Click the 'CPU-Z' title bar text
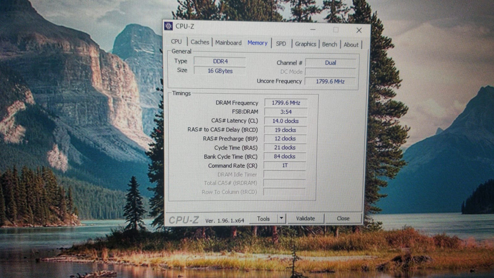Viewport: 494px width, 278px height. [185, 26]
